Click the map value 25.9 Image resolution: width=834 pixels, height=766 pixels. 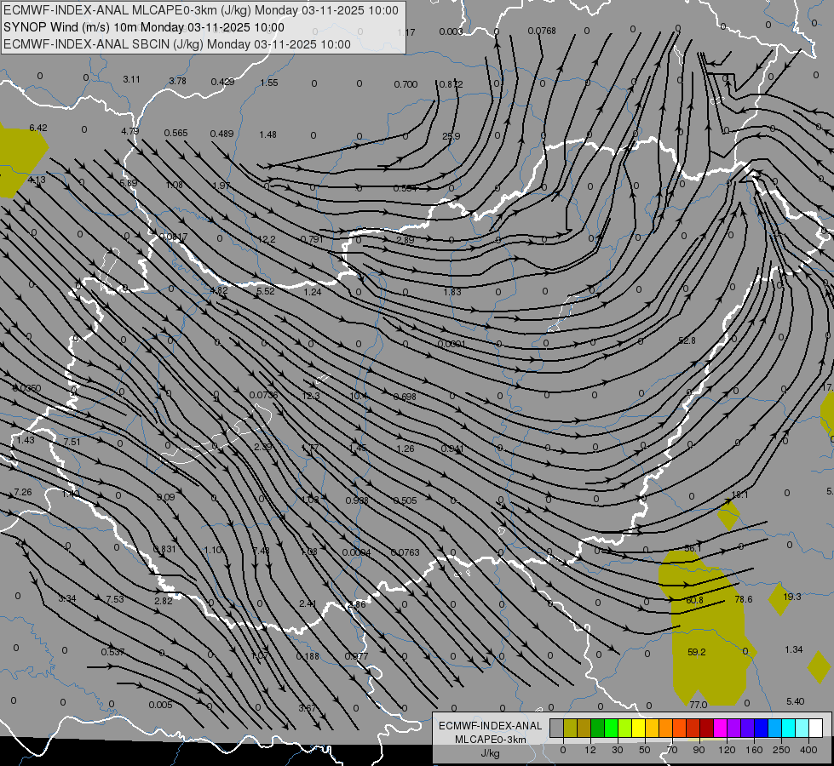451,136
